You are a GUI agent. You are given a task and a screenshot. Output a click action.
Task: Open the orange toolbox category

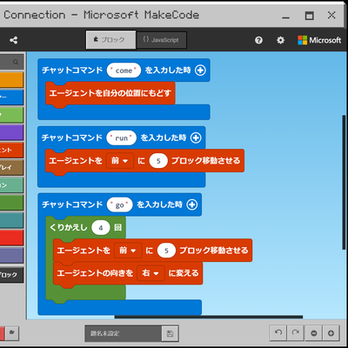(x=11, y=80)
